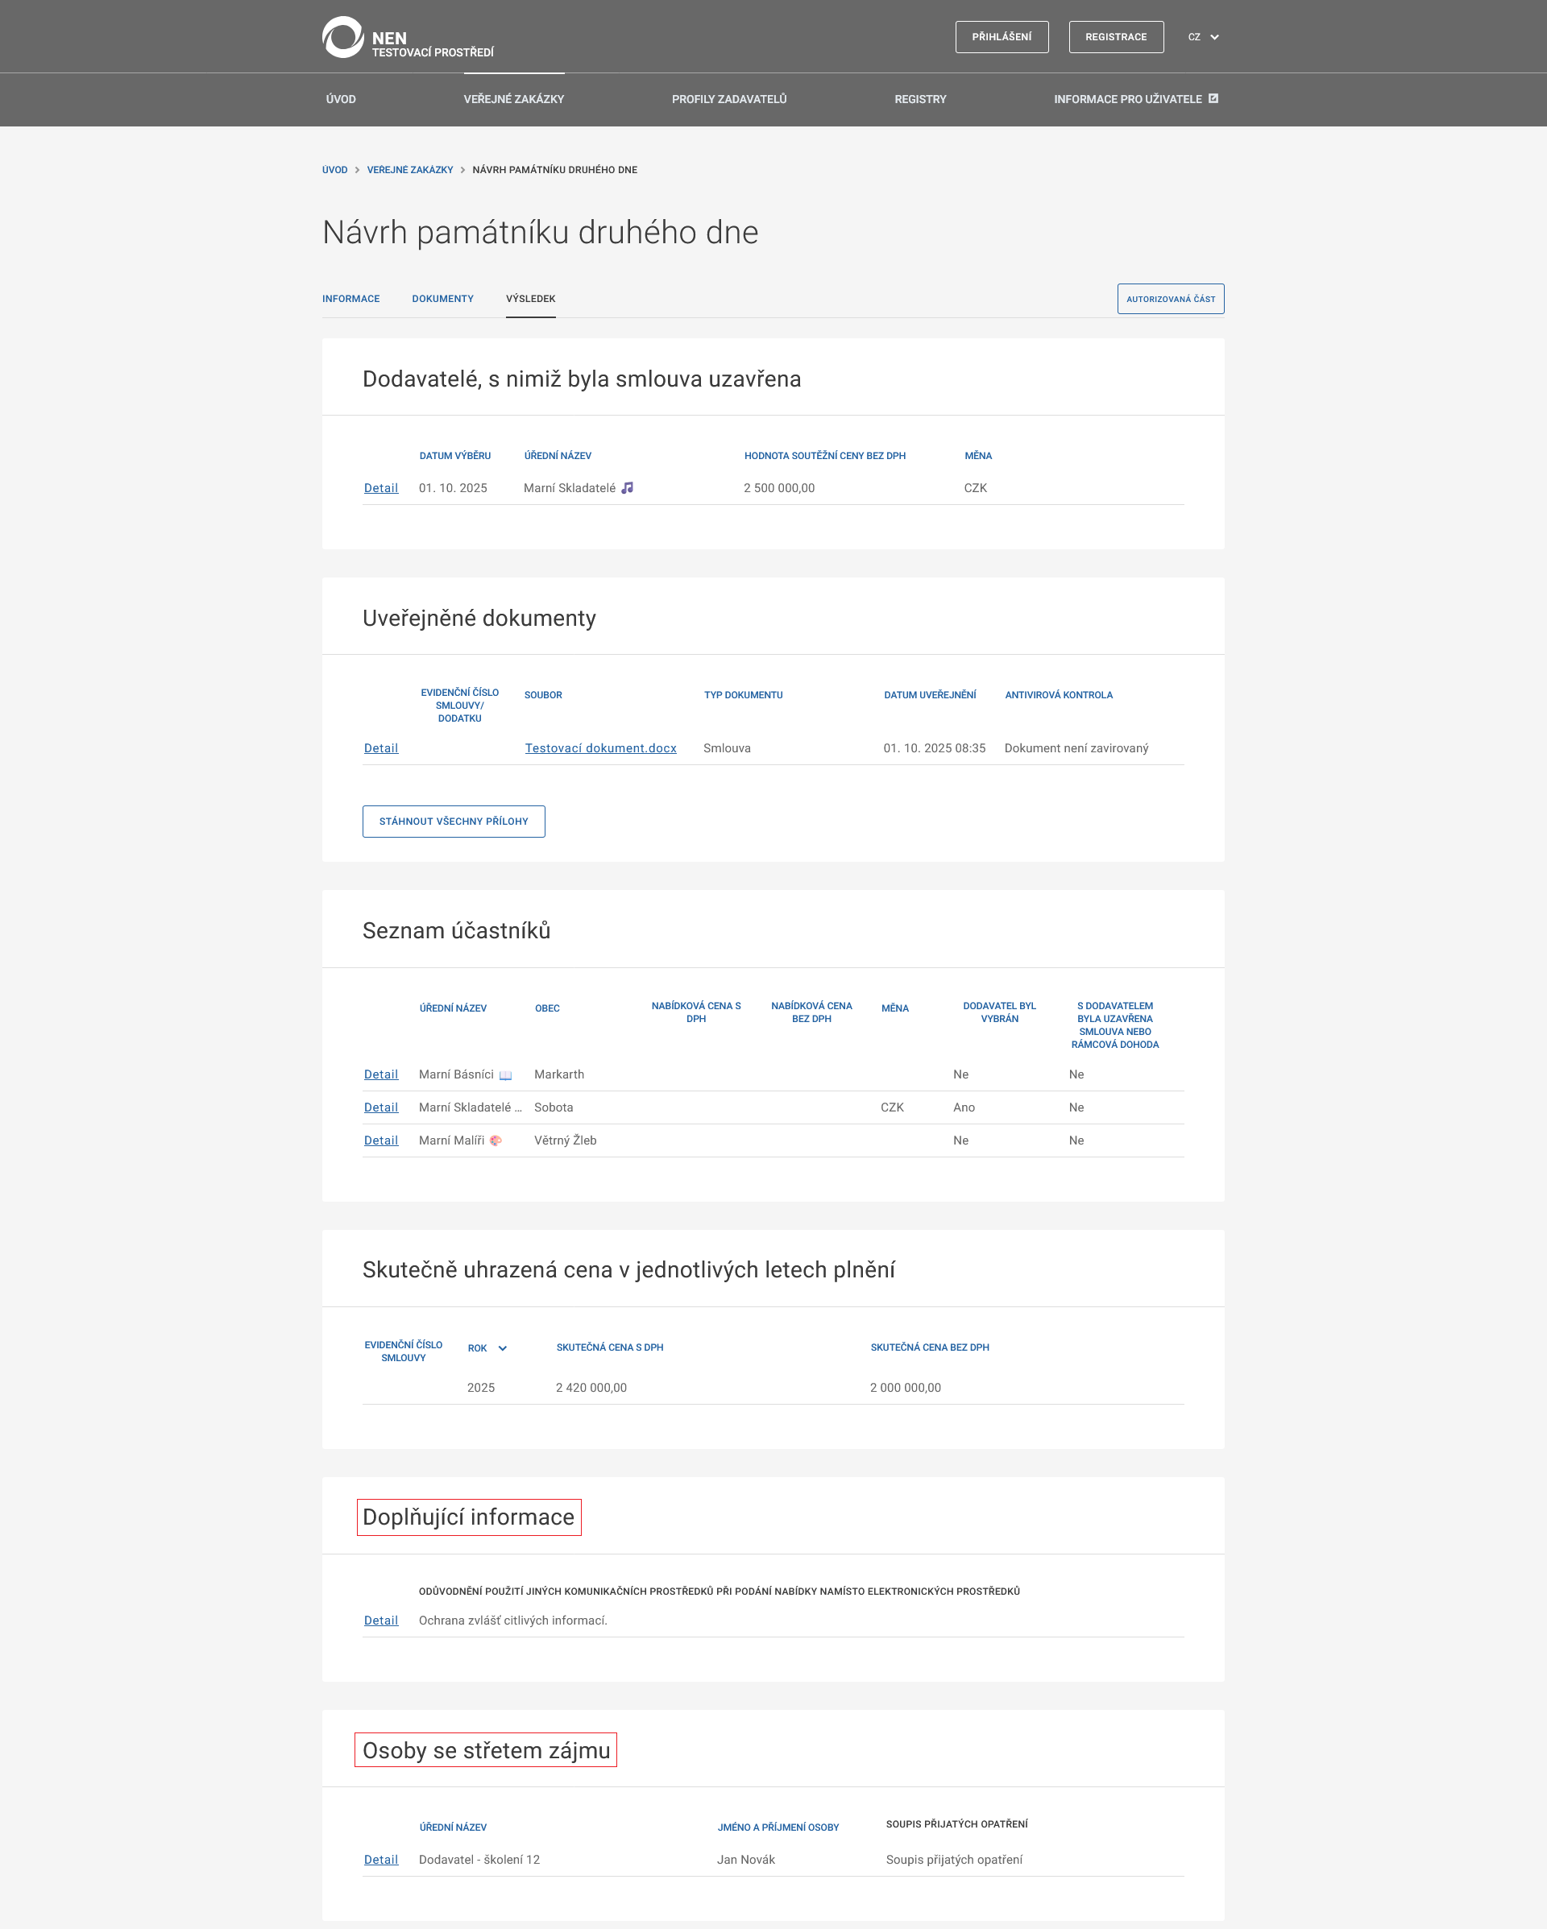Open the Registry menu item
Image resolution: width=1547 pixels, height=1929 pixels.
[x=919, y=99]
